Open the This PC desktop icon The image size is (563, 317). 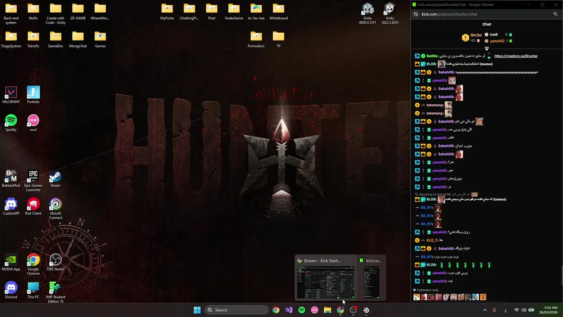tap(33, 290)
